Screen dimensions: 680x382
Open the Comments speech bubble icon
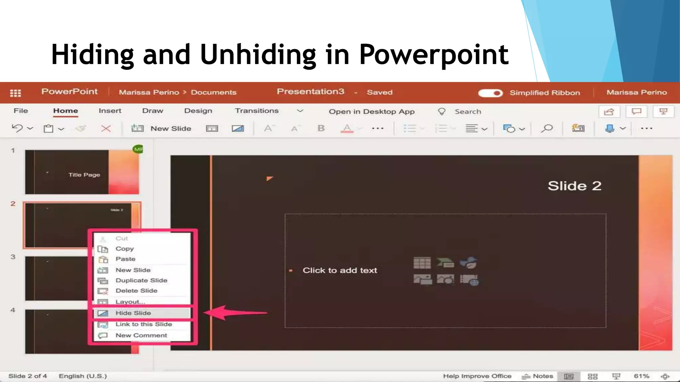636,111
